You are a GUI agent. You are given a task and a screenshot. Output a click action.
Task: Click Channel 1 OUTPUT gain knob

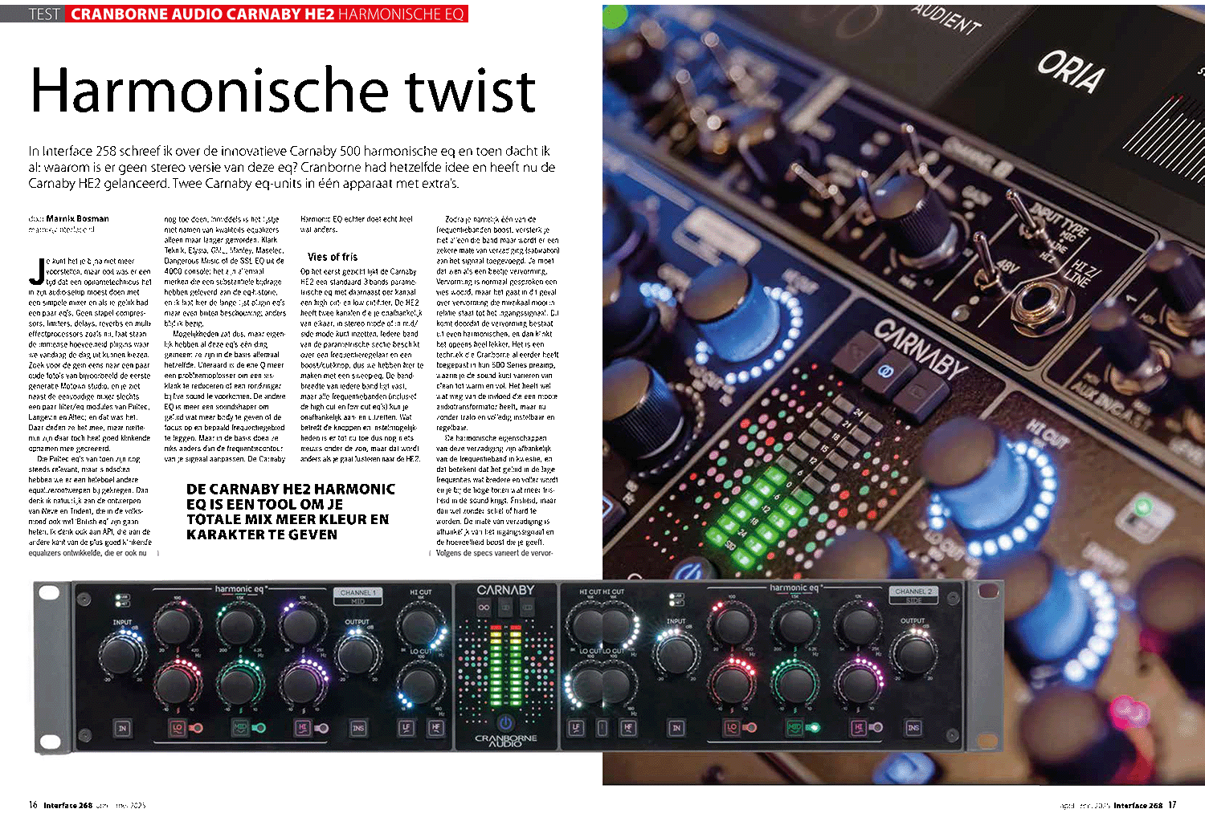coord(357,649)
